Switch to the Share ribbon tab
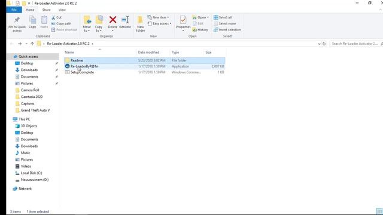This screenshot has width=383, height=215. tap(47, 10)
